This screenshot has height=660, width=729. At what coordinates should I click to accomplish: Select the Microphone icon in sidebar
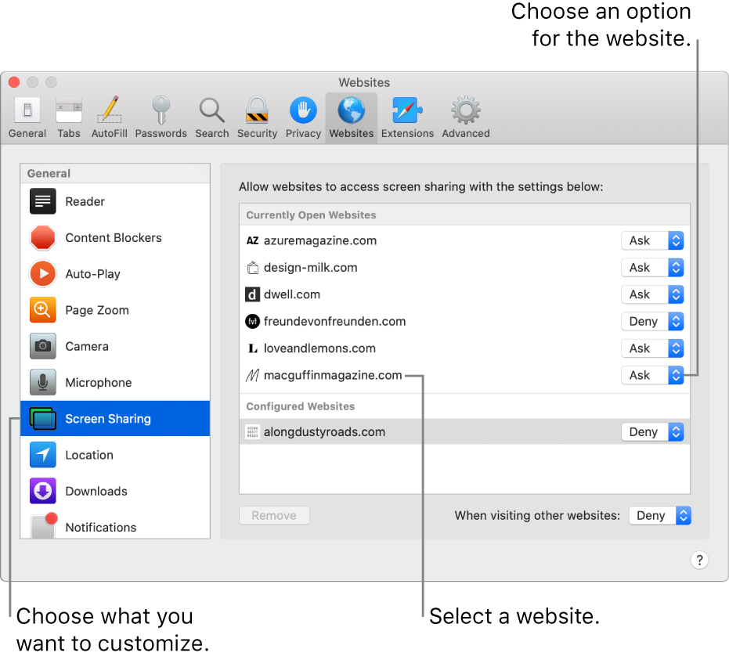tap(43, 382)
